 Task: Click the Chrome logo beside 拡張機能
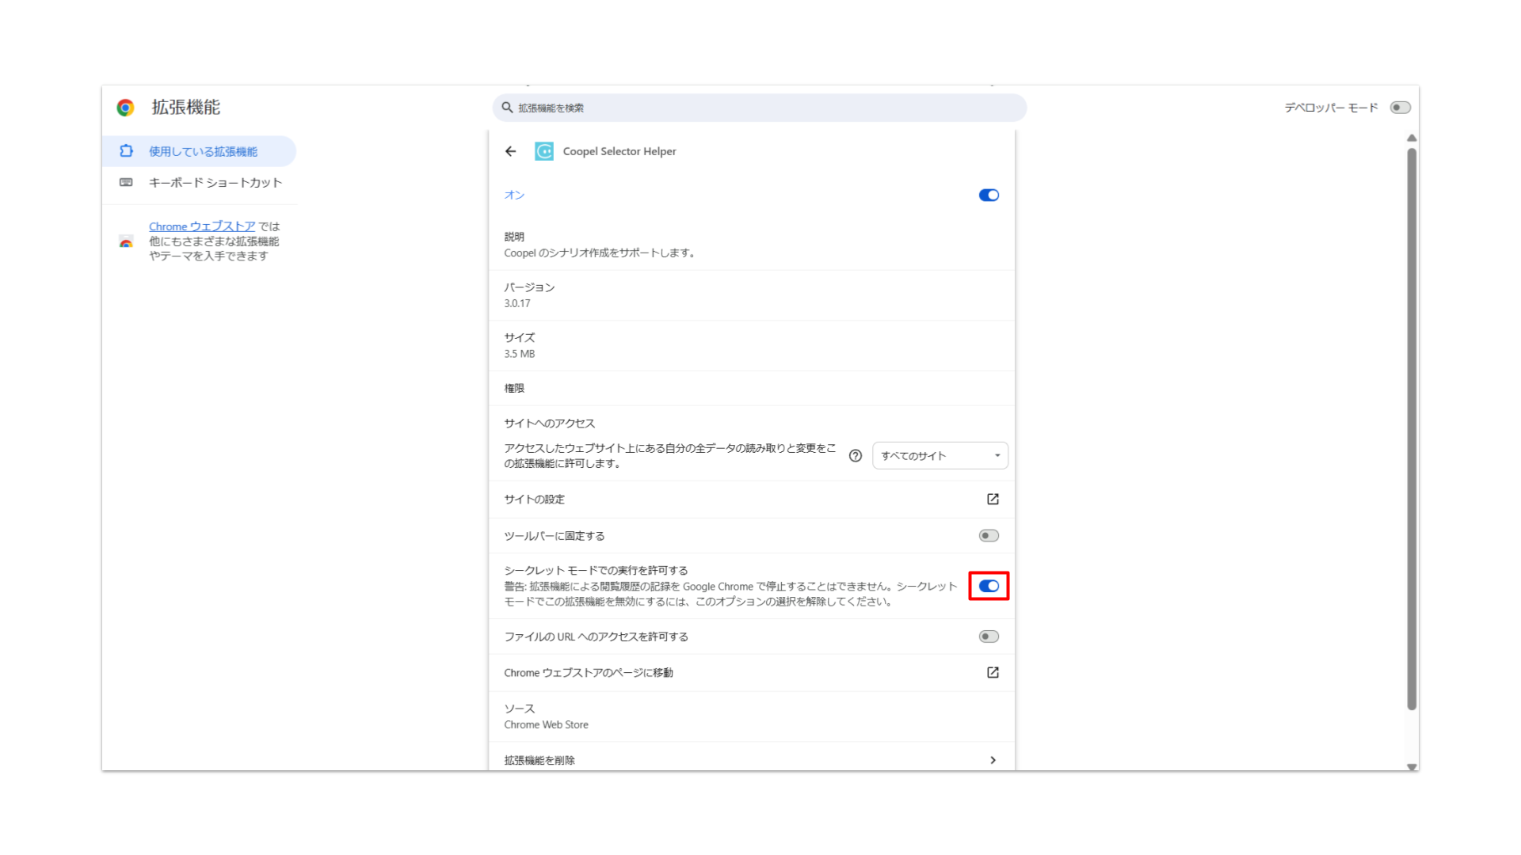coord(125,108)
